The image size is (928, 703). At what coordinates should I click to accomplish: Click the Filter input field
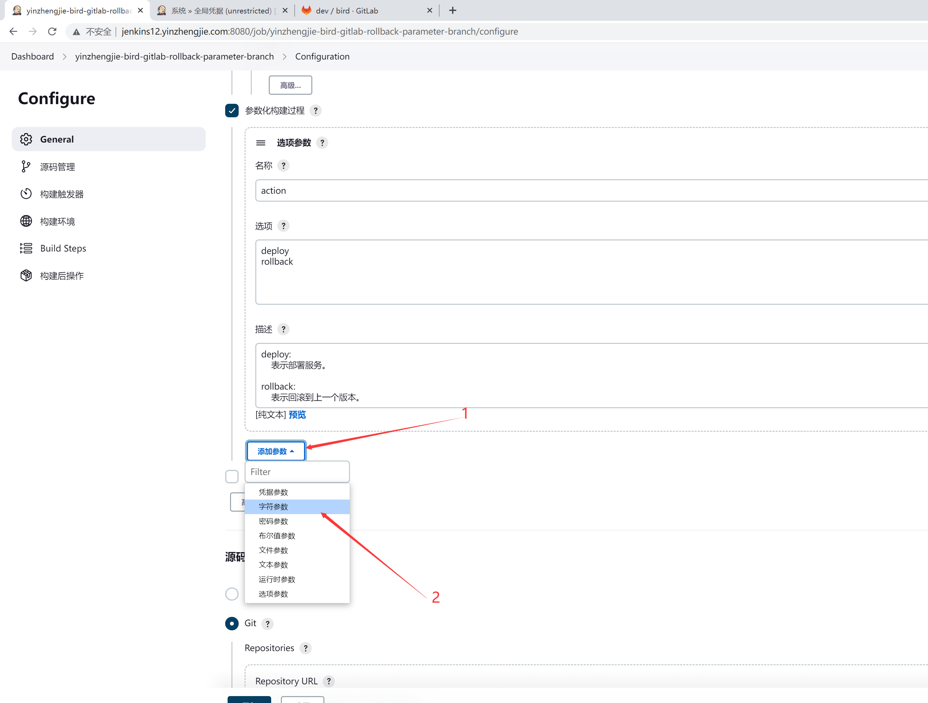pyautogui.click(x=297, y=472)
